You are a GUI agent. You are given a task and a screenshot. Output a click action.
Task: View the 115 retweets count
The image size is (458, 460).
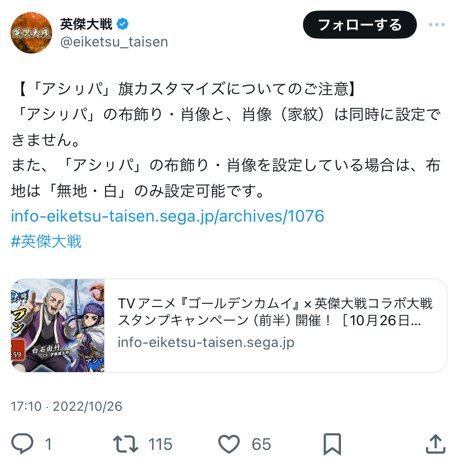(x=160, y=444)
